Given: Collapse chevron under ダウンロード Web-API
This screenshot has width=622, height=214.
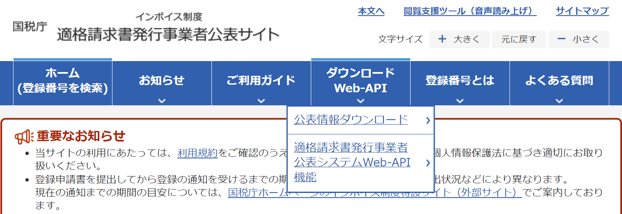Looking at the screenshot, I should click(x=360, y=101).
